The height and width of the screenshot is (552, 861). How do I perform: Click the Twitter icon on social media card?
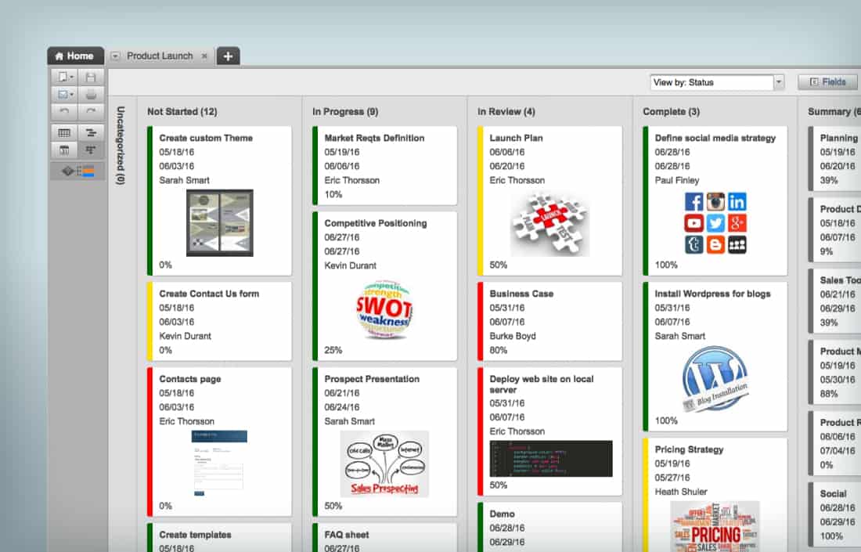click(x=715, y=223)
